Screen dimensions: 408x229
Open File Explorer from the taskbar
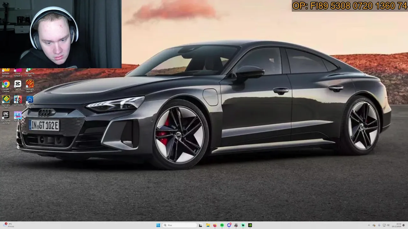tap(208, 225)
